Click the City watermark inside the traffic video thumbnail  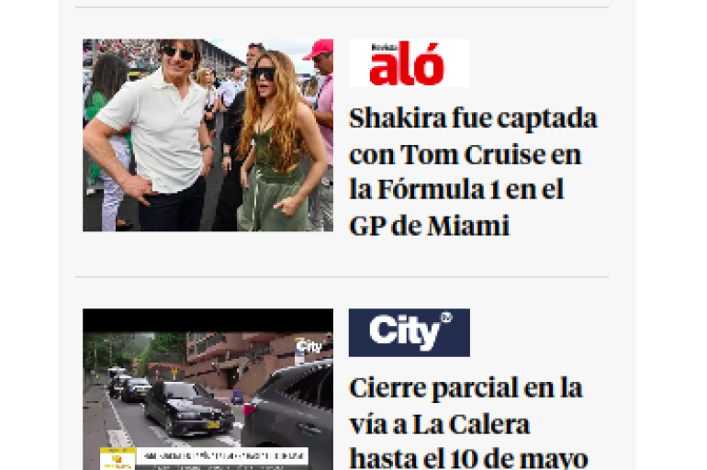309,346
